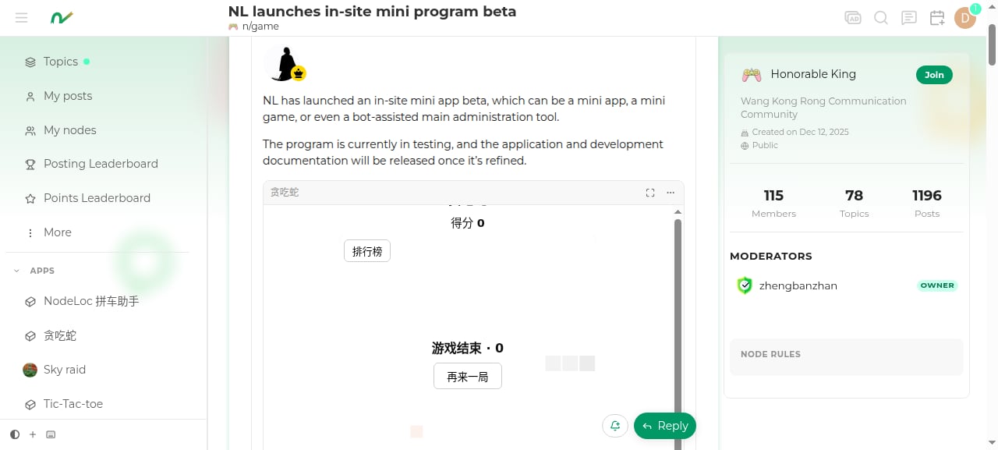The width and height of the screenshot is (998, 450).
Task: Join the Honorable King node
Action: (934, 75)
